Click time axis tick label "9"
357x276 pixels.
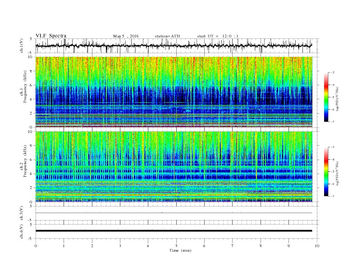(x=288, y=246)
